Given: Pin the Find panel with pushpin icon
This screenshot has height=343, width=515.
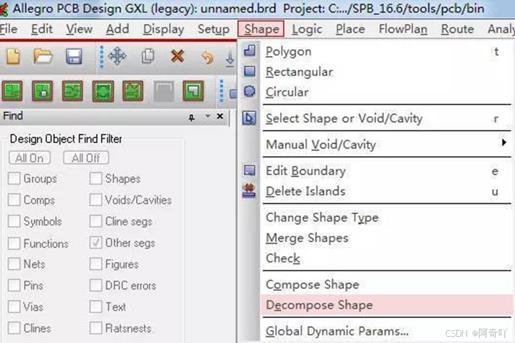Looking at the screenshot, I should click(191, 118).
